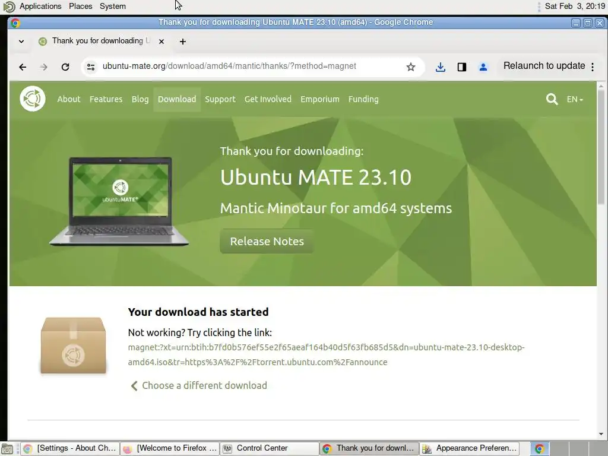Go to the Blog page
Screen dimensions: 608x456
[140, 99]
